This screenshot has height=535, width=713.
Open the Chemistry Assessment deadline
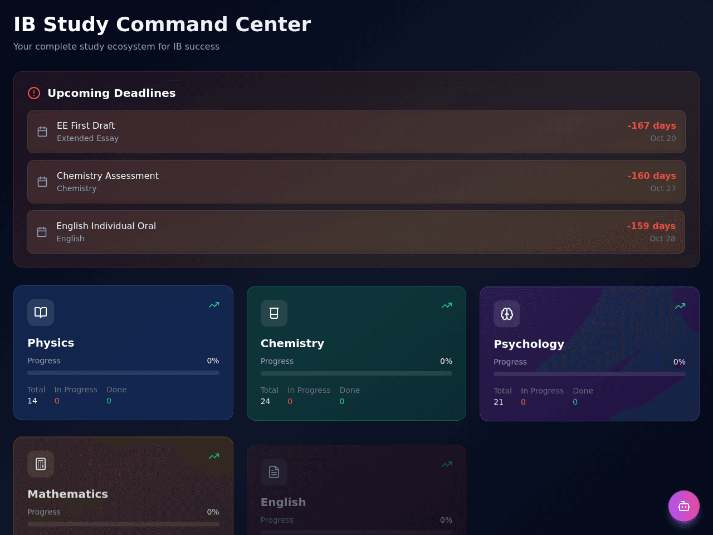click(x=356, y=182)
